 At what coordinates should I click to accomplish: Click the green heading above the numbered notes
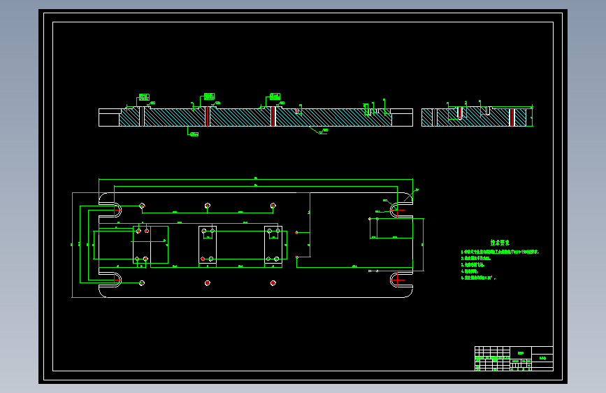(500, 243)
